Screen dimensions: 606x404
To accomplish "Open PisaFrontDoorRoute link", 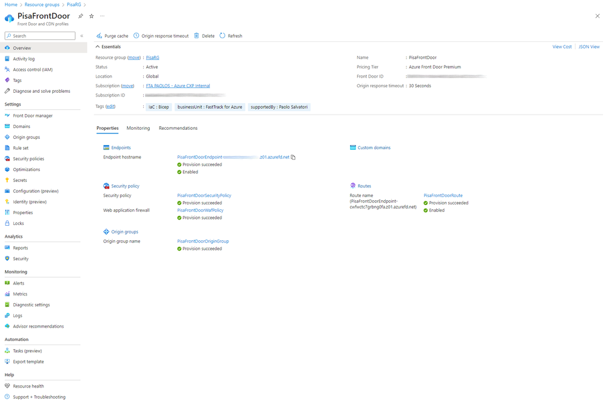I will 443,195.
